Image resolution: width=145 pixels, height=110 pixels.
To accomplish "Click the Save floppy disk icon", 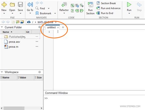I will coord(20,5).
